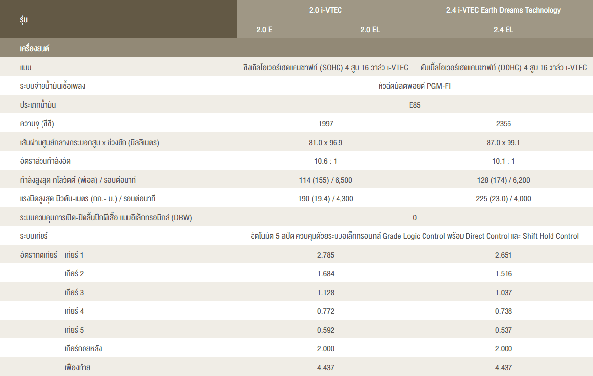This screenshot has width=593, height=376.
Task: Select the 0 value in DBW row
Action: coord(415,218)
